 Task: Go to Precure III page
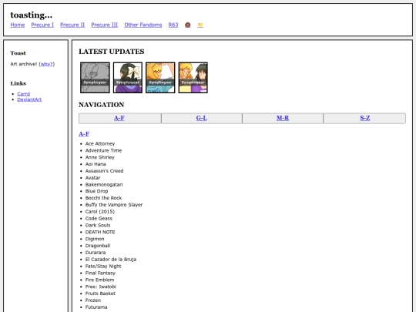tap(105, 25)
